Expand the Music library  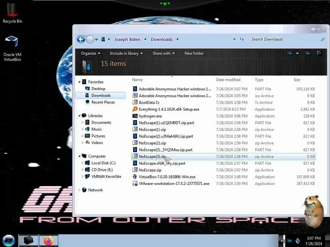[82, 129]
